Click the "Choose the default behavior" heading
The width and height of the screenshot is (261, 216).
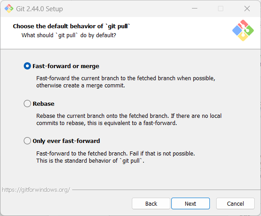coord(71,26)
